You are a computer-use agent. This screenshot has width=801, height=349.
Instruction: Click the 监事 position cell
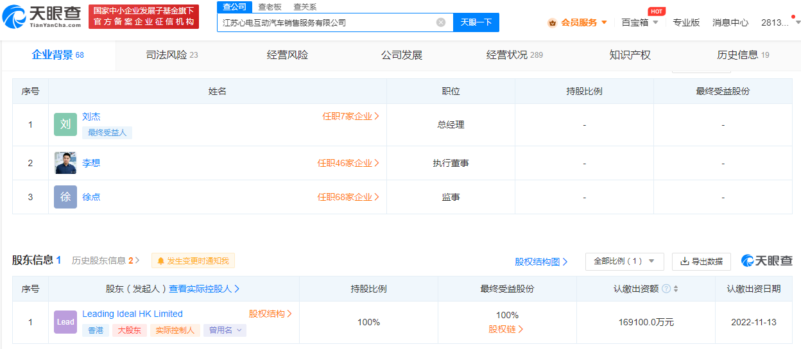point(451,197)
